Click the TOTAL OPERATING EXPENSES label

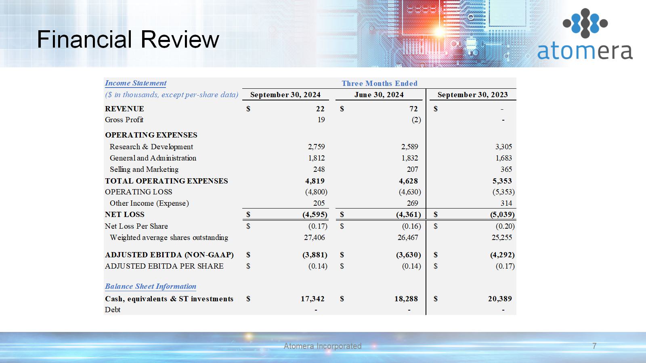pos(166,181)
